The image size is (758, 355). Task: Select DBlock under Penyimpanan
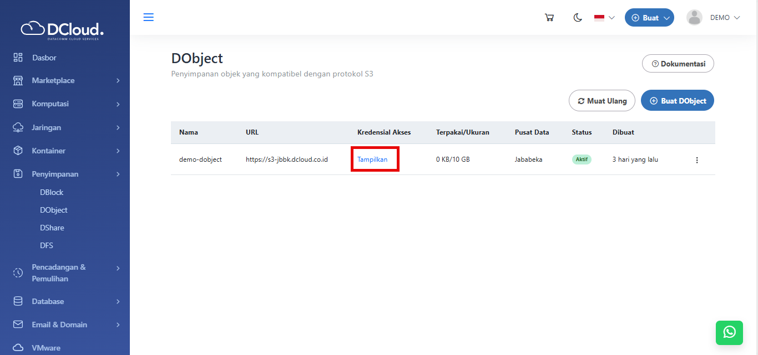pyautogui.click(x=52, y=192)
